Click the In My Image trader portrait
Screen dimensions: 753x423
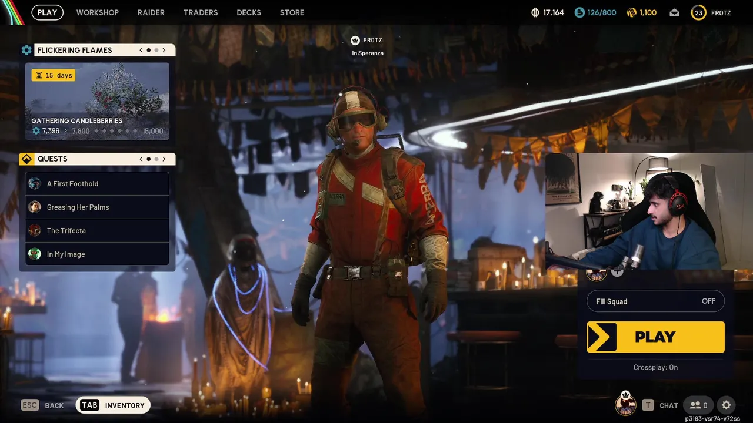35,254
